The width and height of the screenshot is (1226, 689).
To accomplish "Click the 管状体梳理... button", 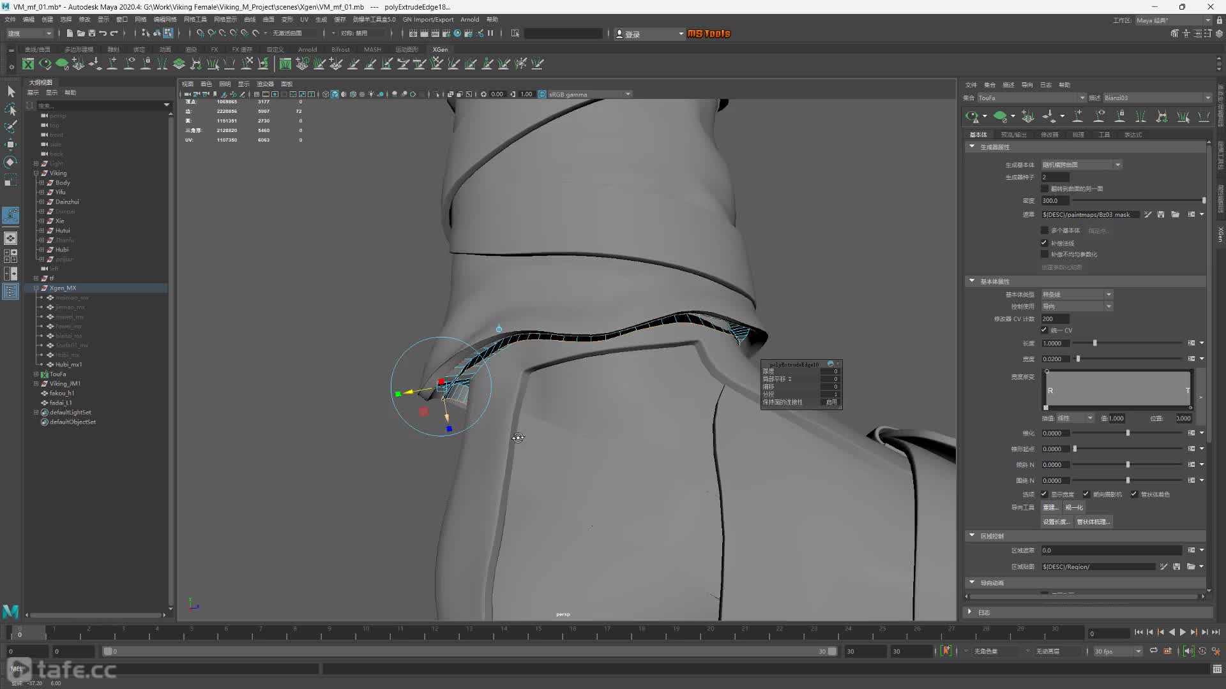I will click(x=1093, y=521).
